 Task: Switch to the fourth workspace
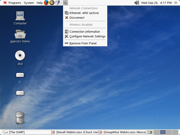(x=175, y=132)
